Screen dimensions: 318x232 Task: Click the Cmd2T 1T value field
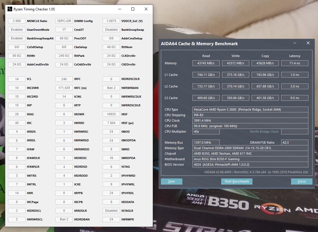click(x=64, y=30)
